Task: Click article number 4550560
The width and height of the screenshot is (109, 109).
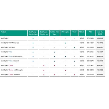Action: (x=100, y=47)
